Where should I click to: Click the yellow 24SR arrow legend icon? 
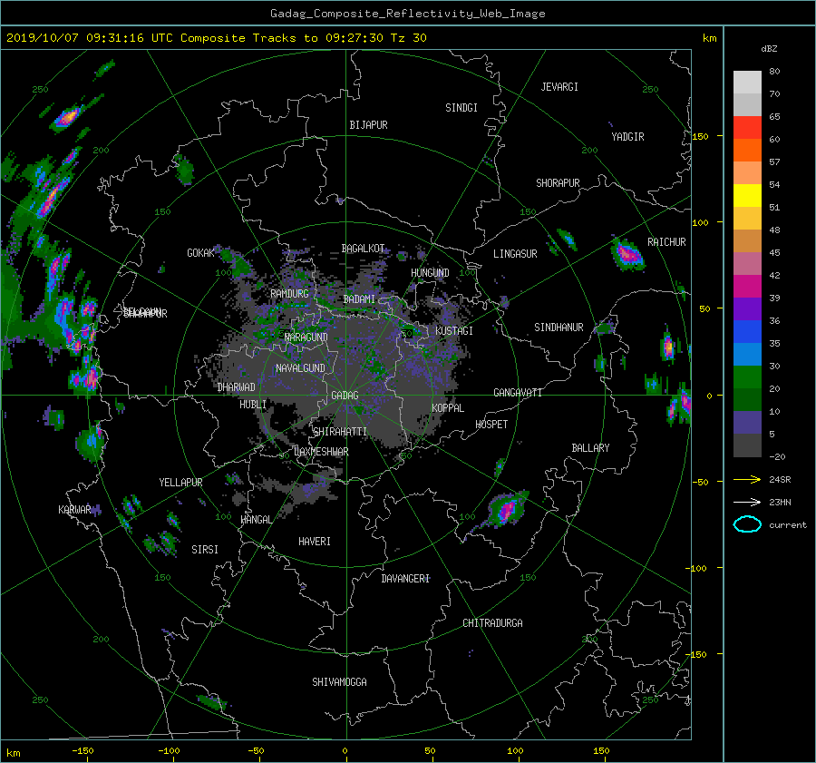(x=747, y=479)
